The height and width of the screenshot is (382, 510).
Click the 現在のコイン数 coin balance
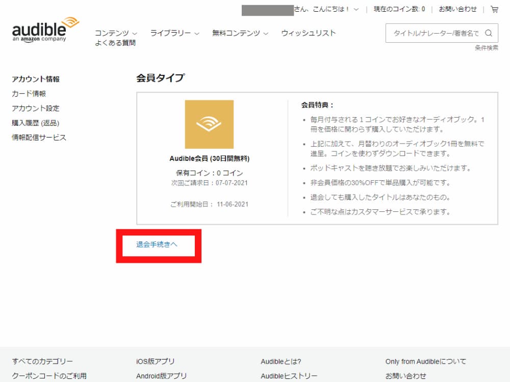coord(399,9)
